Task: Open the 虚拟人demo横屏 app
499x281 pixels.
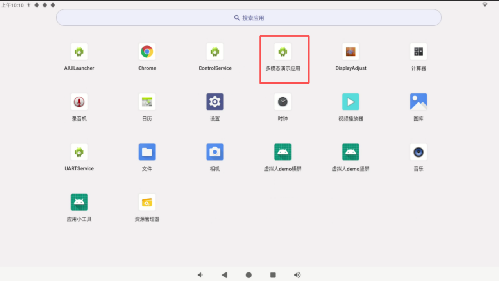Action: coord(283,152)
